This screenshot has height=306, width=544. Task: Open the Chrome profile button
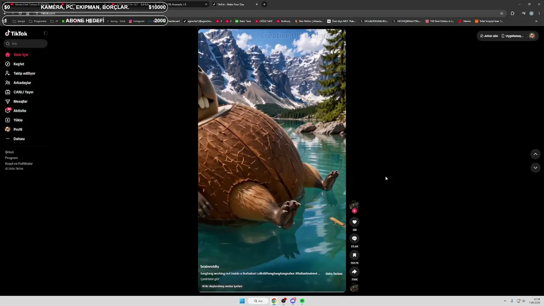531,13
